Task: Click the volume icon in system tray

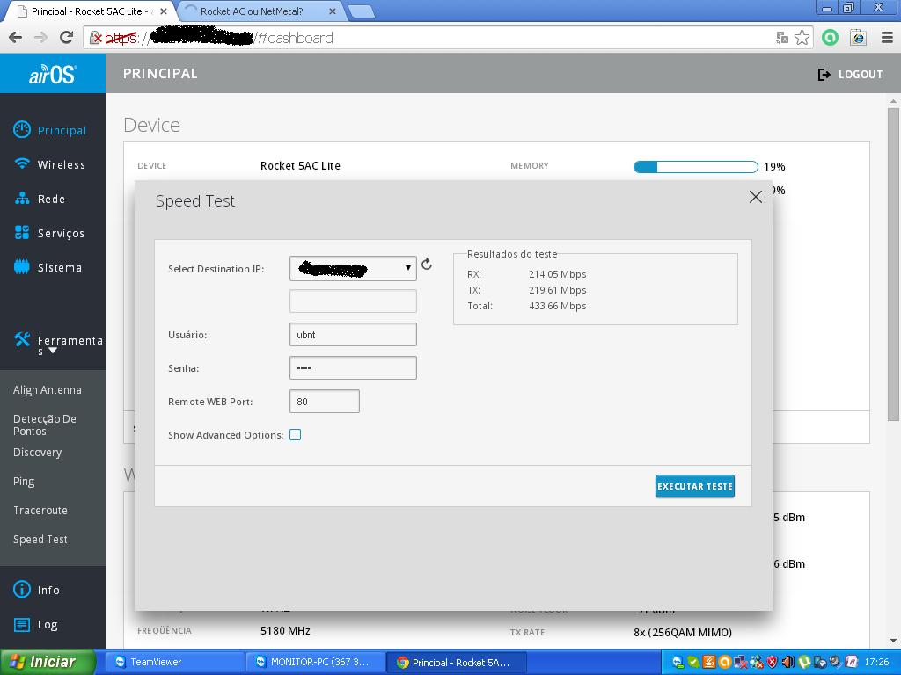Action: point(787,663)
